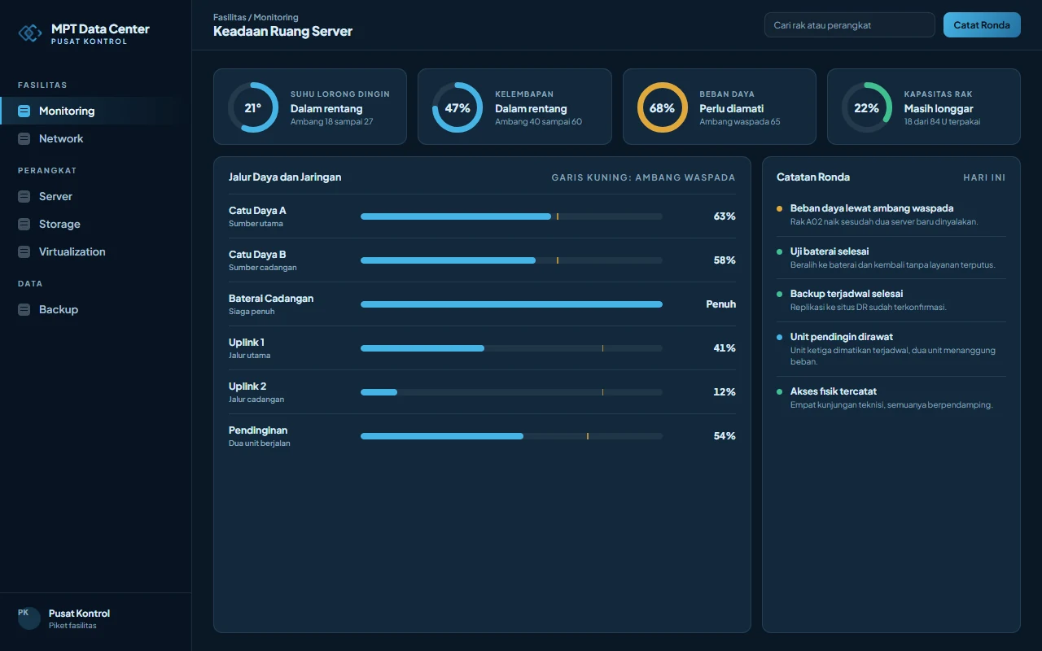Click the Hari Ini label in Catatan Ronda
This screenshot has height=651, width=1042.
click(x=984, y=177)
